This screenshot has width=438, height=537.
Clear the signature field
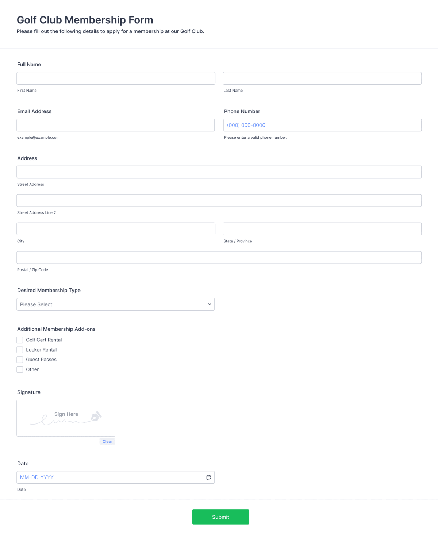click(x=107, y=441)
